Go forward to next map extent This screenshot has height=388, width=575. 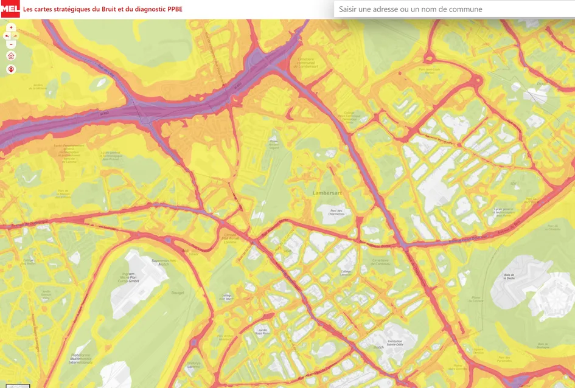pyautogui.click(x=15, y=36)
